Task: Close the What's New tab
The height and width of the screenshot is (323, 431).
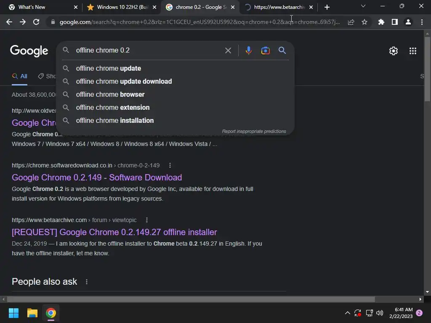Action: pyautogui.click(x=76, y=7)
